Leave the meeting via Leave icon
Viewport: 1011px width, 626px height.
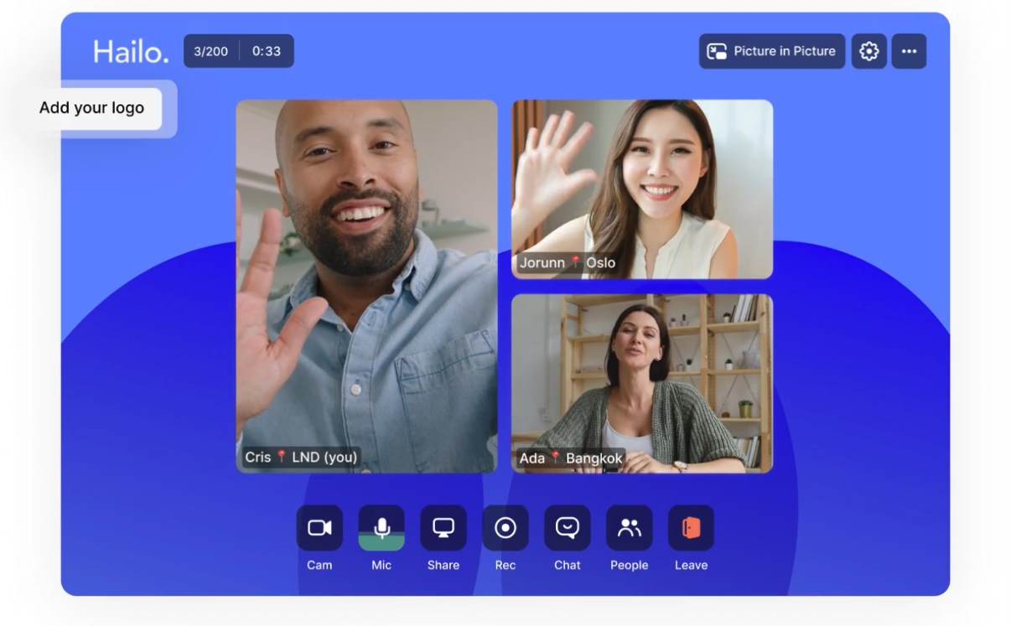point(691,528)
